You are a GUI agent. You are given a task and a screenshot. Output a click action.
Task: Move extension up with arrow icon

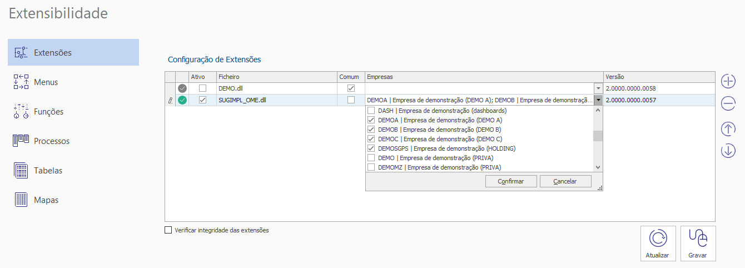[x=728, y=129]
